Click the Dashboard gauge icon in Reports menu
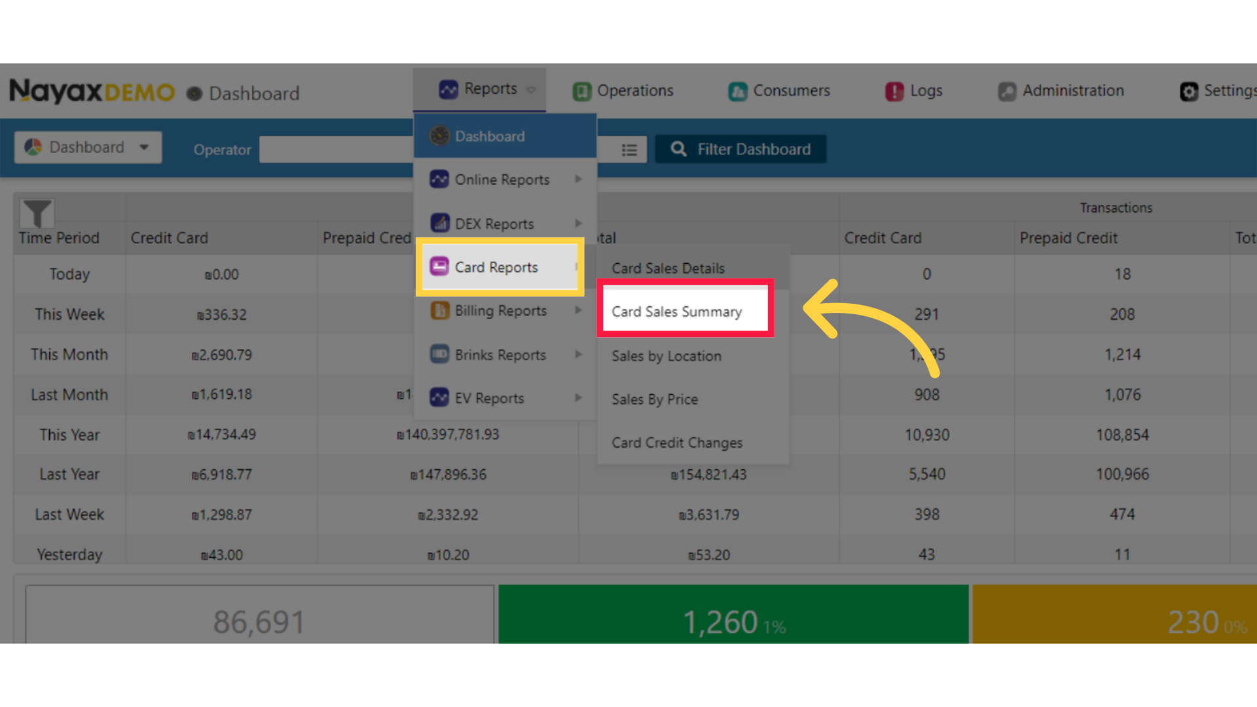1257x707 pixels. [439, 136]
